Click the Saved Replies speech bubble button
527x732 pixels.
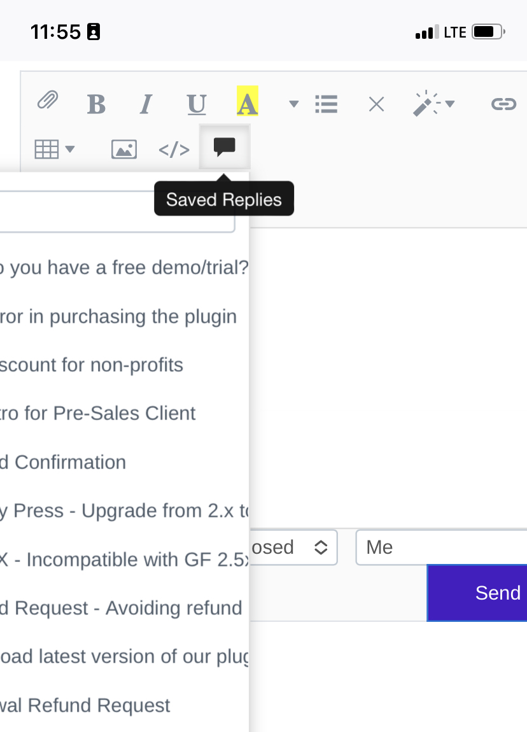(x=225, y=146)
